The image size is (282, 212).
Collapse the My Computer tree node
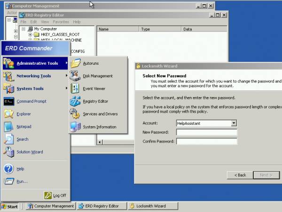pyautogui.click(x=23, y=29)
